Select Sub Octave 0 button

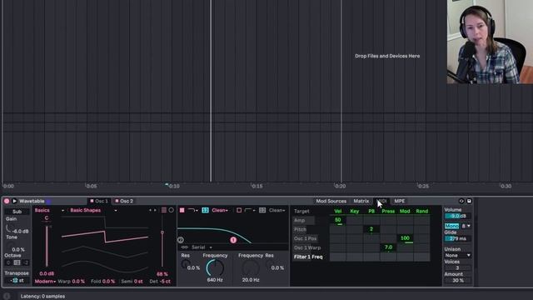pos(8,262)
